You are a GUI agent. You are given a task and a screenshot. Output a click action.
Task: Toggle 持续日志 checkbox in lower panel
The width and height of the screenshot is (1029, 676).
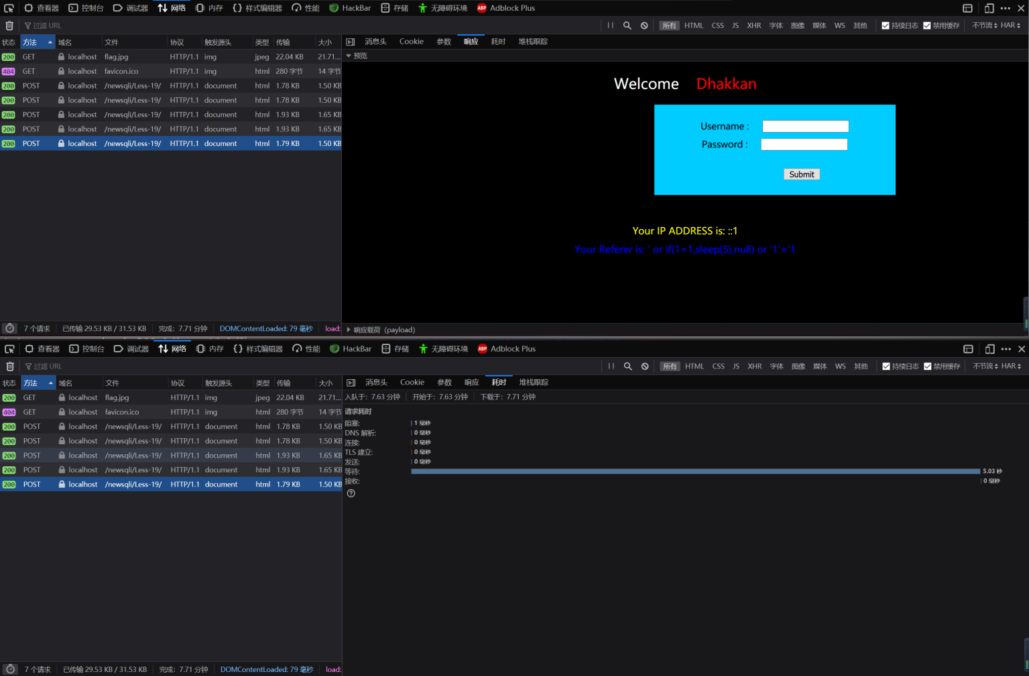[886, 366]
